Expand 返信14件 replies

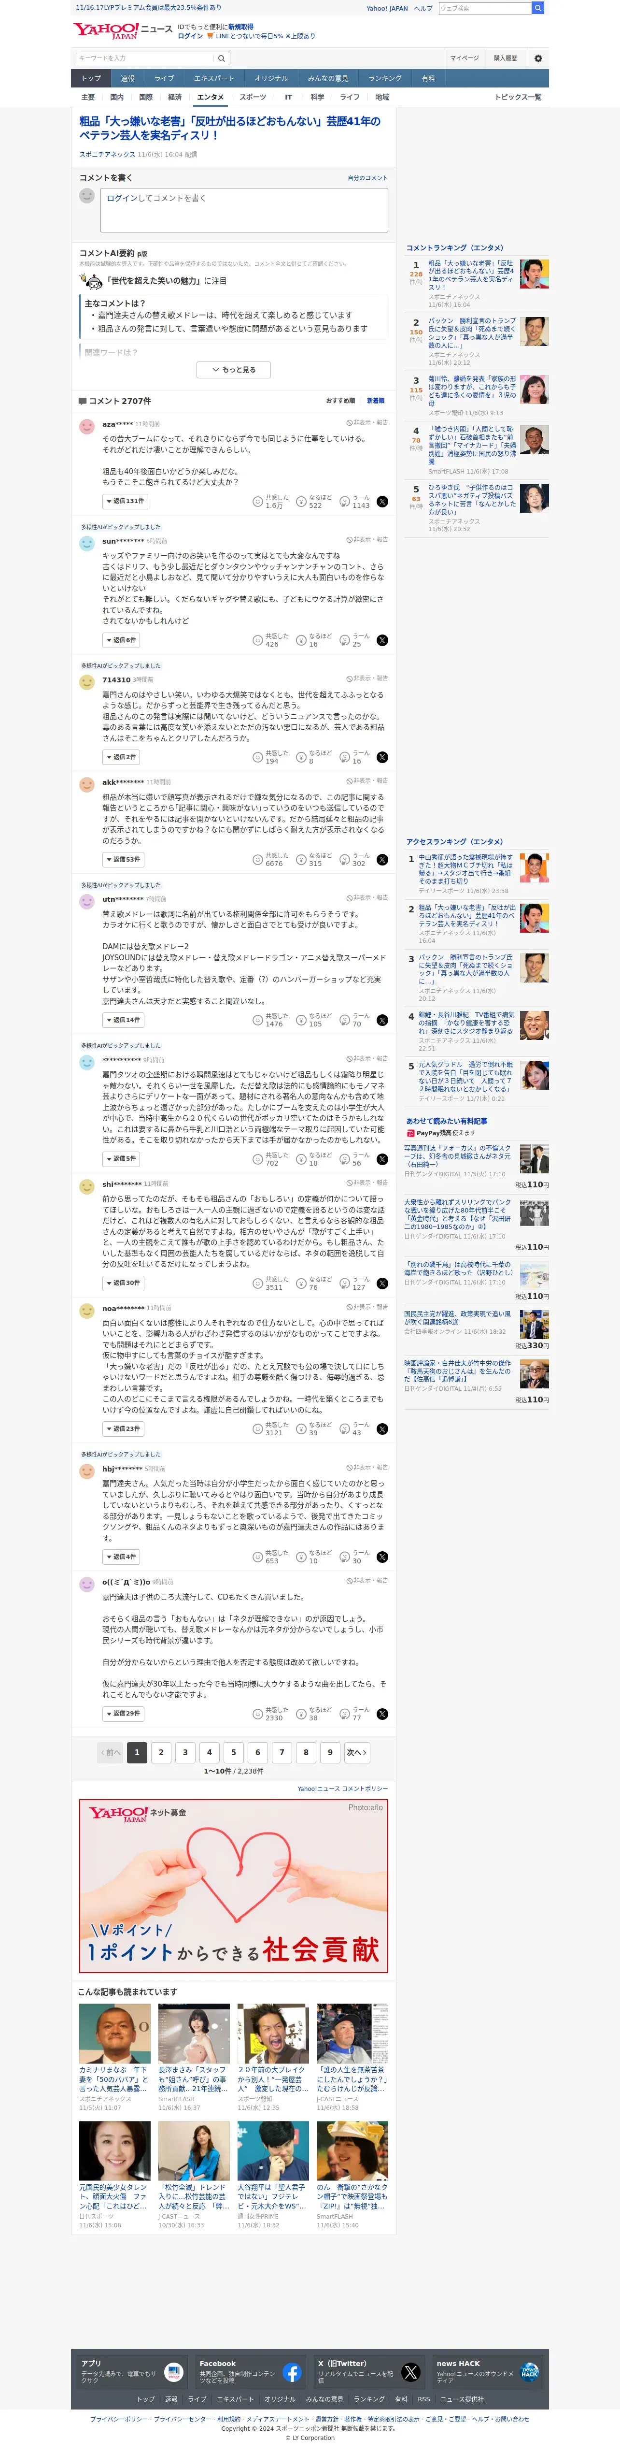pyautogui.click(x=124, y=1020)
